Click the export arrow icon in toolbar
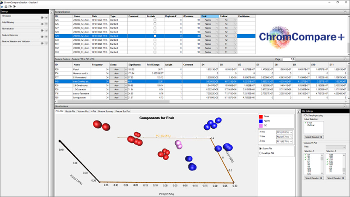Viewport: 350px width, 197px height. [10, 7]
